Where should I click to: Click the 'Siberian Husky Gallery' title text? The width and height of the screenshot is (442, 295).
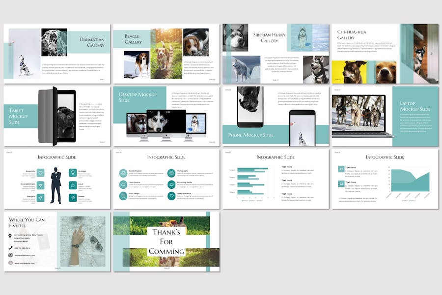pyautogui.click(x=270, y=37)
